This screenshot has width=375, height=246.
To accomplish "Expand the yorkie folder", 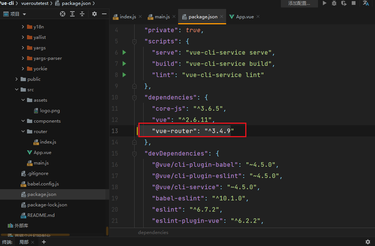I will 23,69.
